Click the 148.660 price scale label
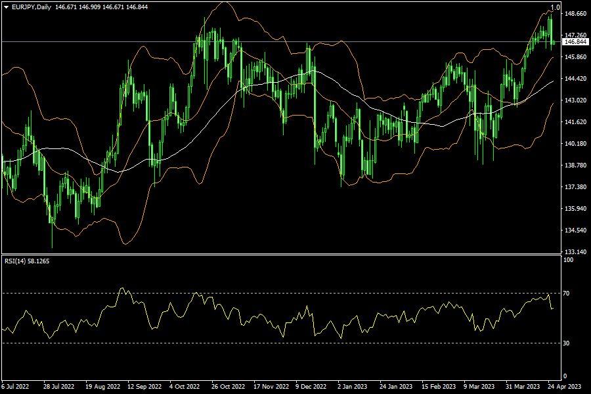 575,14
